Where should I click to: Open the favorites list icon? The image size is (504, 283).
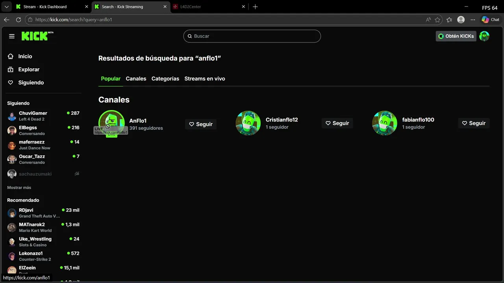click(x=449, y=20)
